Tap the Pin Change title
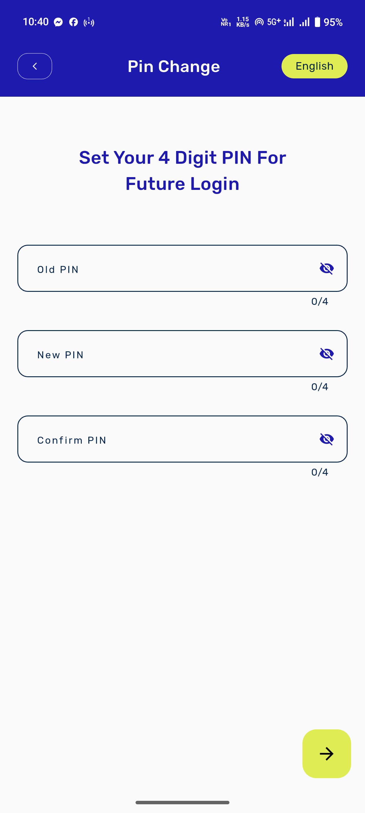 tap(174, 66)
